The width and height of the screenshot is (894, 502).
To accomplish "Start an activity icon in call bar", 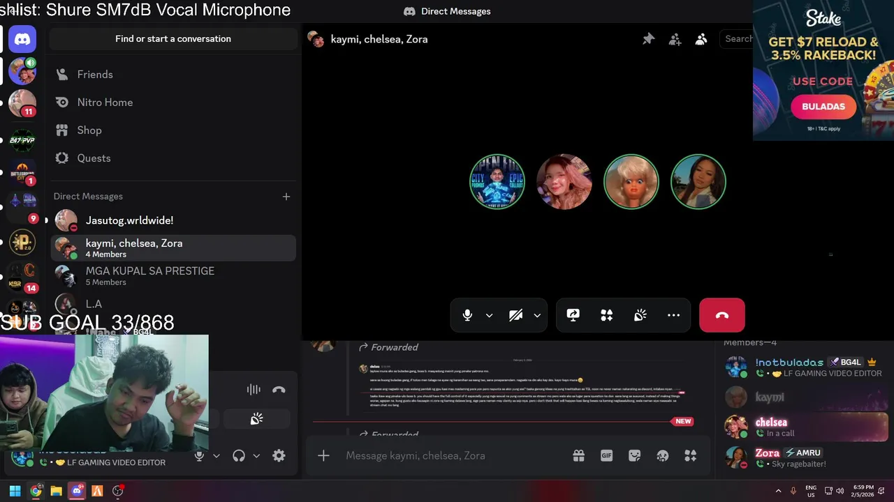I will coord(606,315).
